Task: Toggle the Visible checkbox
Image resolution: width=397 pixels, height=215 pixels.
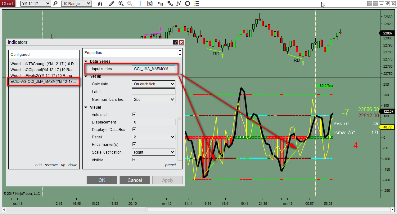Action: click(134, 159)
